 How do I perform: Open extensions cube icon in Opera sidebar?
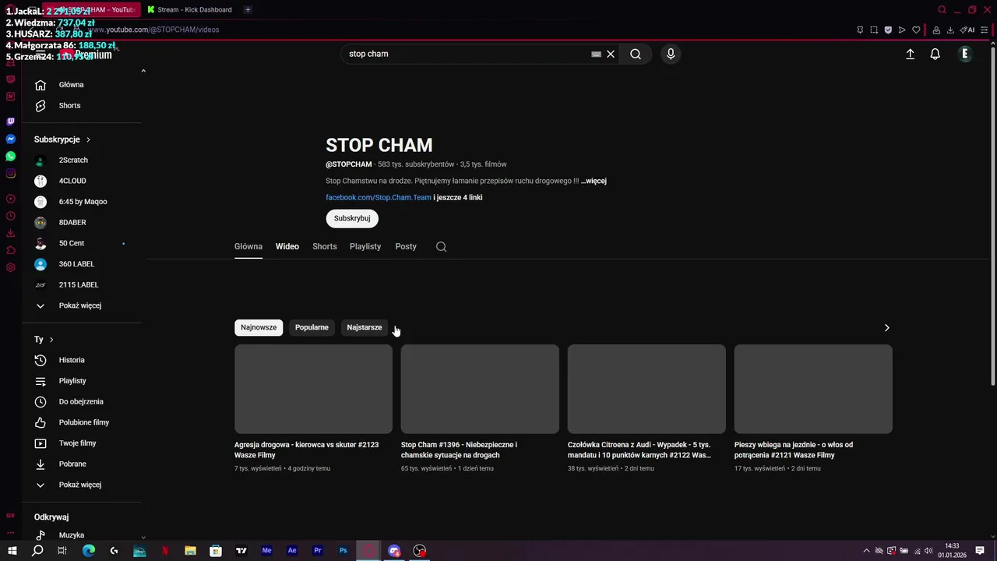pyautogui.click(x=10, y=250)
